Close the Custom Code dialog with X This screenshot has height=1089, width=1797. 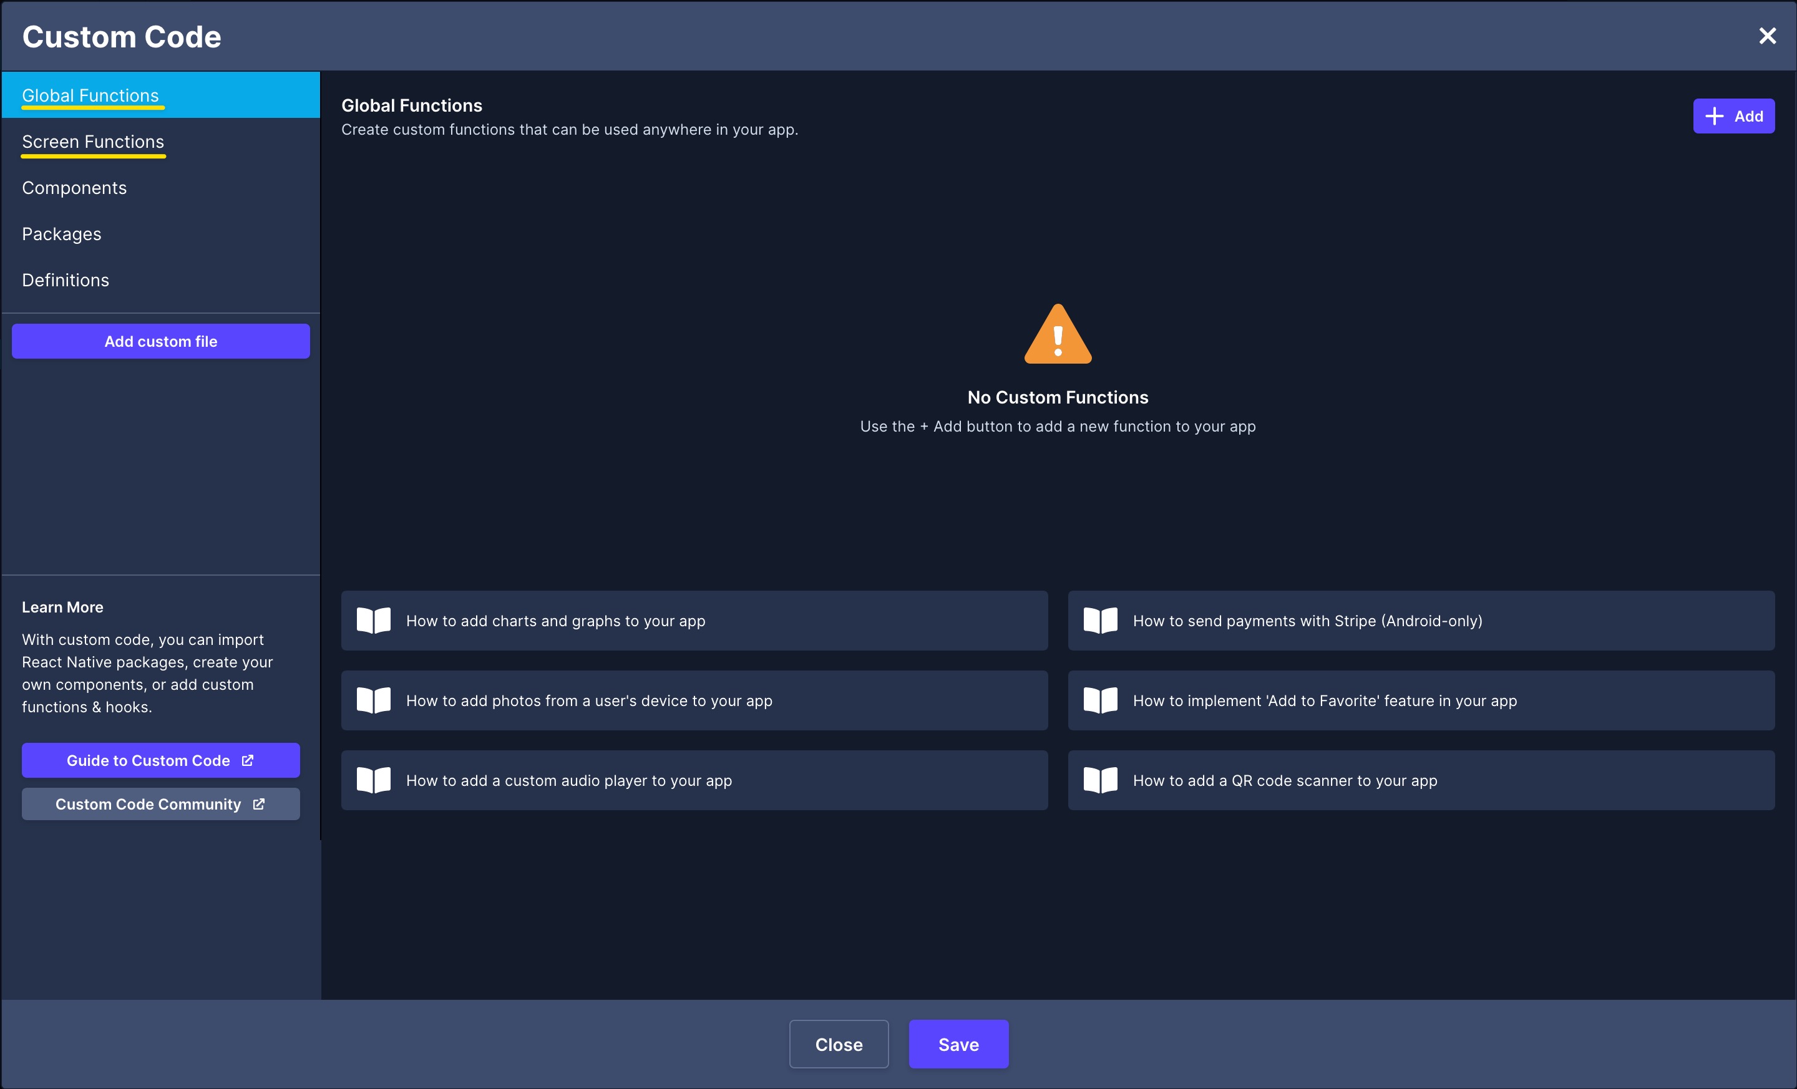pos(1767,36)
